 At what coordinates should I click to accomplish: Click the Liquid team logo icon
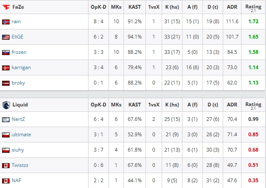pos(6,105)
